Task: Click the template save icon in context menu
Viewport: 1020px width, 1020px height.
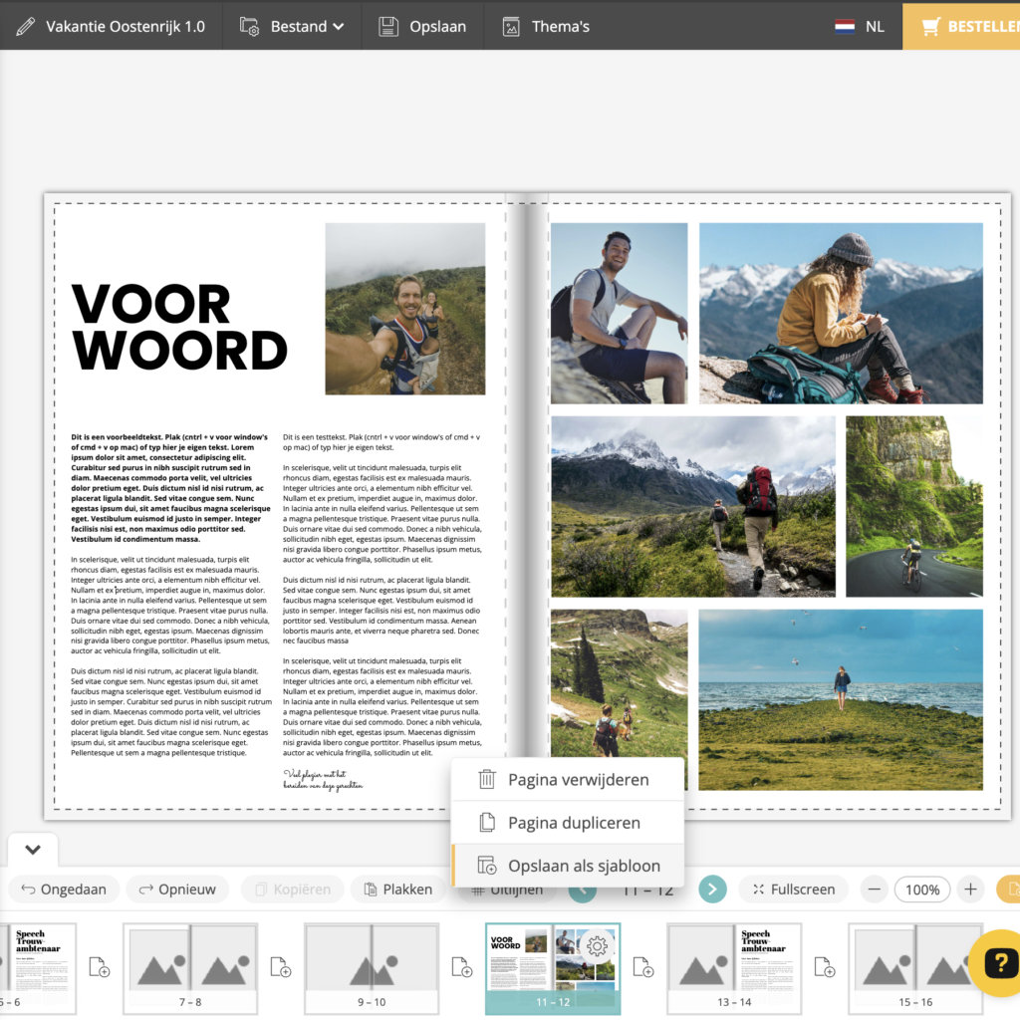Action: (487, 866)
